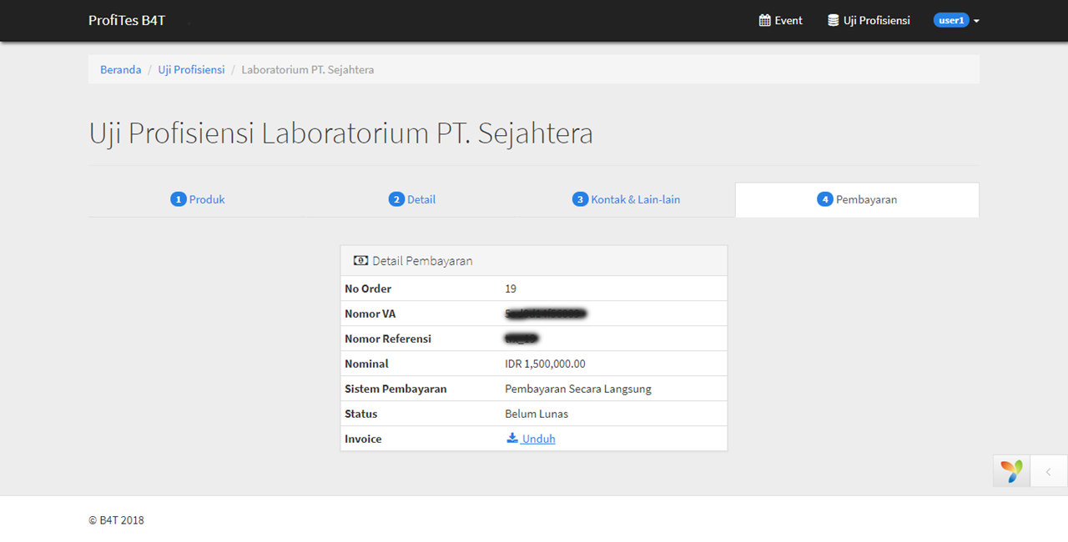
Task: Select the step 3 badge for Kontak & Lain-lain
Action: coord(580,199)
